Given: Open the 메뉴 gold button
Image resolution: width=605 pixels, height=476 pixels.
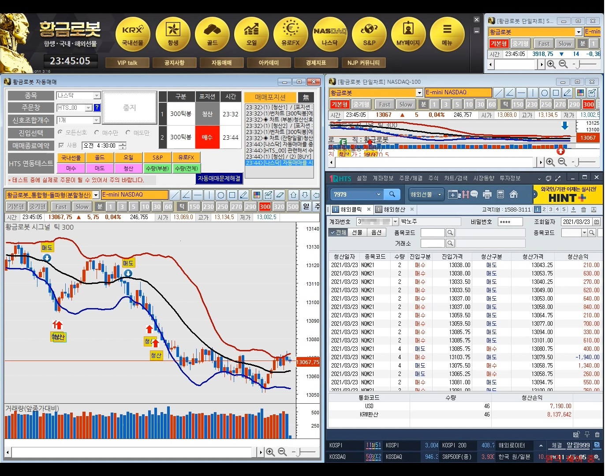Looking at the screenshot, I should point(447,34).
